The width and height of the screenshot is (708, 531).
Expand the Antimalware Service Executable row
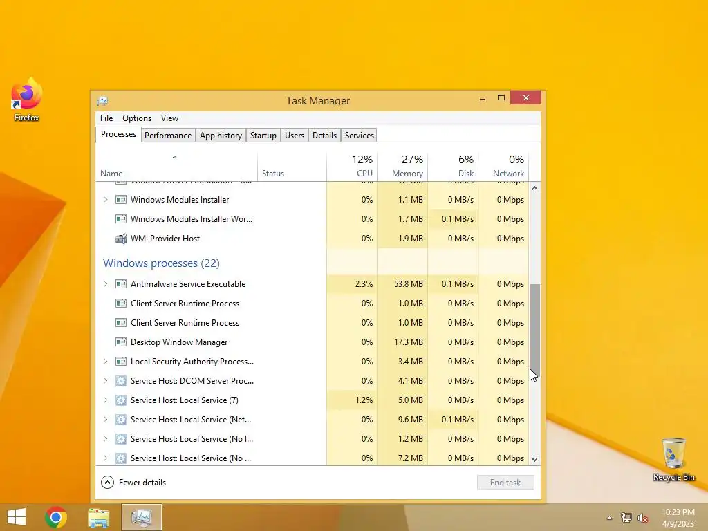pyautogui.click(x=105, y=284)
